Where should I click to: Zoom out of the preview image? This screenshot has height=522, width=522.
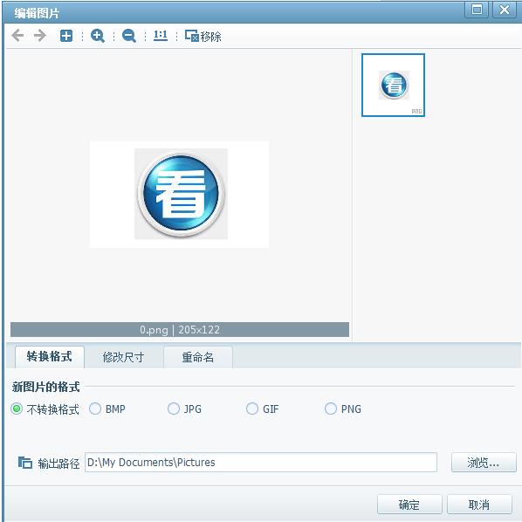pos(129,36)
